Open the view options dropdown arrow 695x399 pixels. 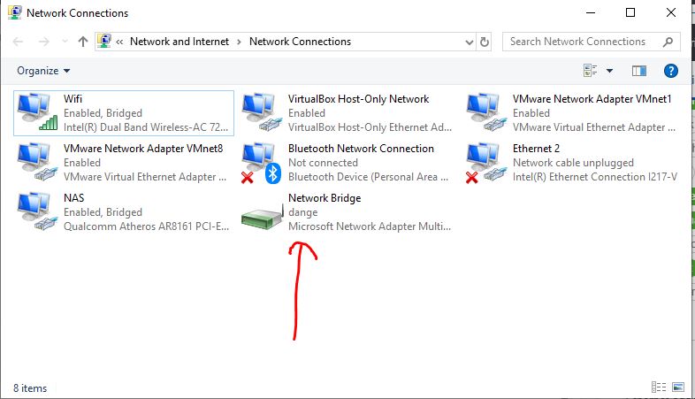[x=609, y=71]
